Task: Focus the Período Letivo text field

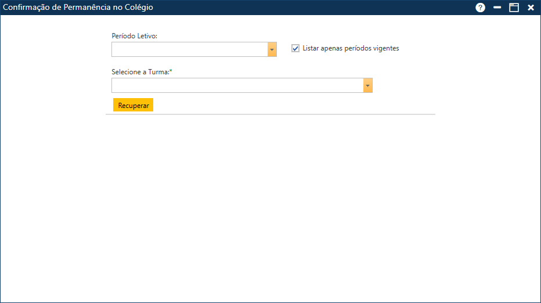Action: (189, 49)
